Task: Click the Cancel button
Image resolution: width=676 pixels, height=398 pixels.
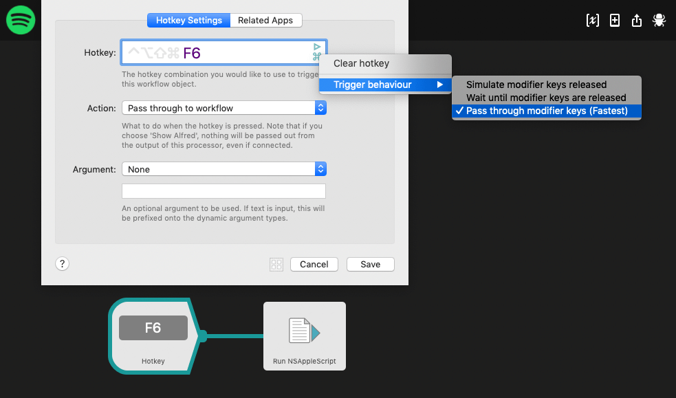Action: tap(314, 264)
